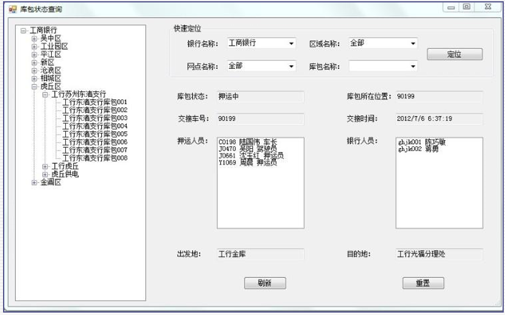Expand the 吴中区 tree node
505x315 pixels.
coord(34,38)
